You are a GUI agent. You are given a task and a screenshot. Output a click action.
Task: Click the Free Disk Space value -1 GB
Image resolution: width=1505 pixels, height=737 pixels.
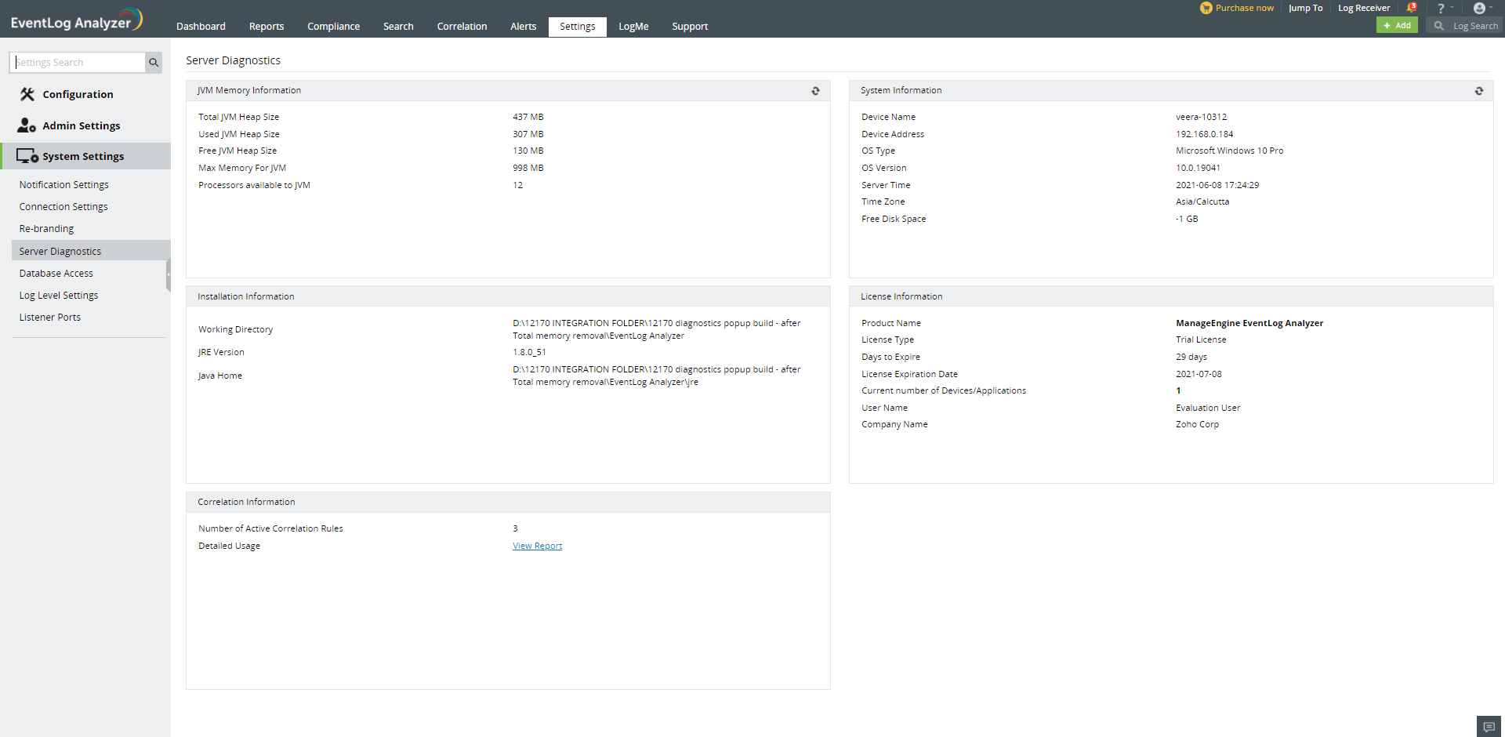pos(1187,220)
